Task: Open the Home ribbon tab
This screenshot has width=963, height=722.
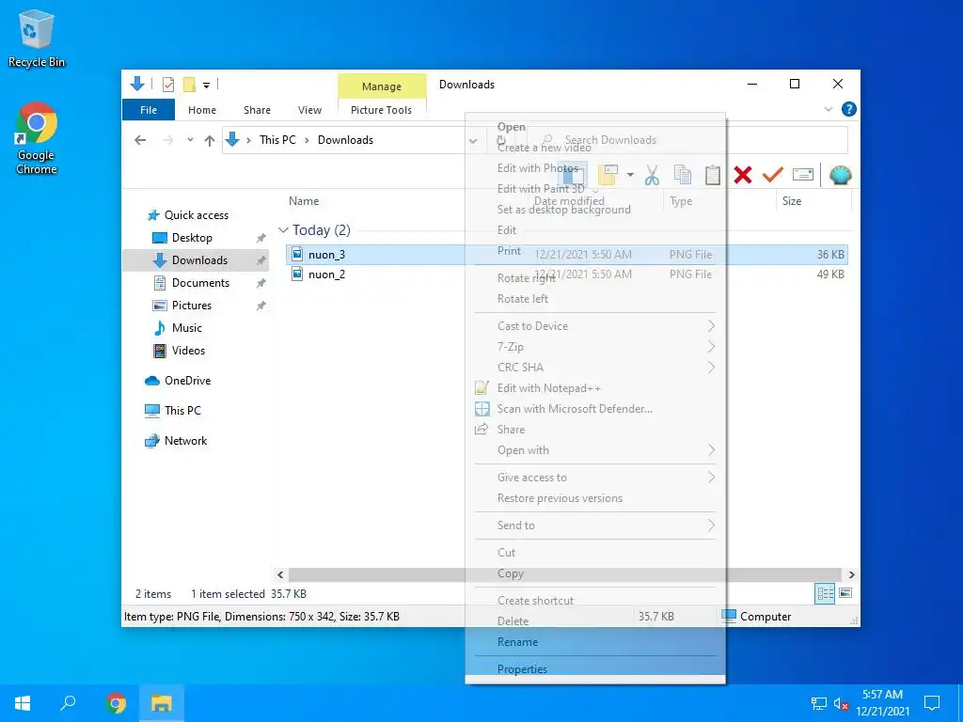Action: point(202,110)
